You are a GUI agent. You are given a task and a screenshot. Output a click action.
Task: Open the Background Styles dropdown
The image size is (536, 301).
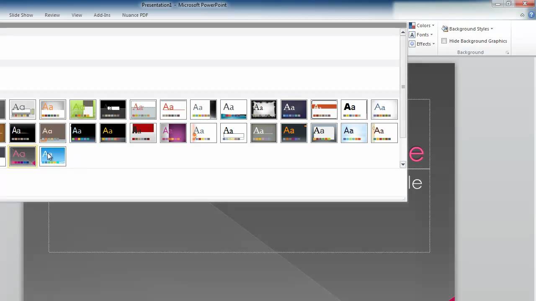point(467,29)
